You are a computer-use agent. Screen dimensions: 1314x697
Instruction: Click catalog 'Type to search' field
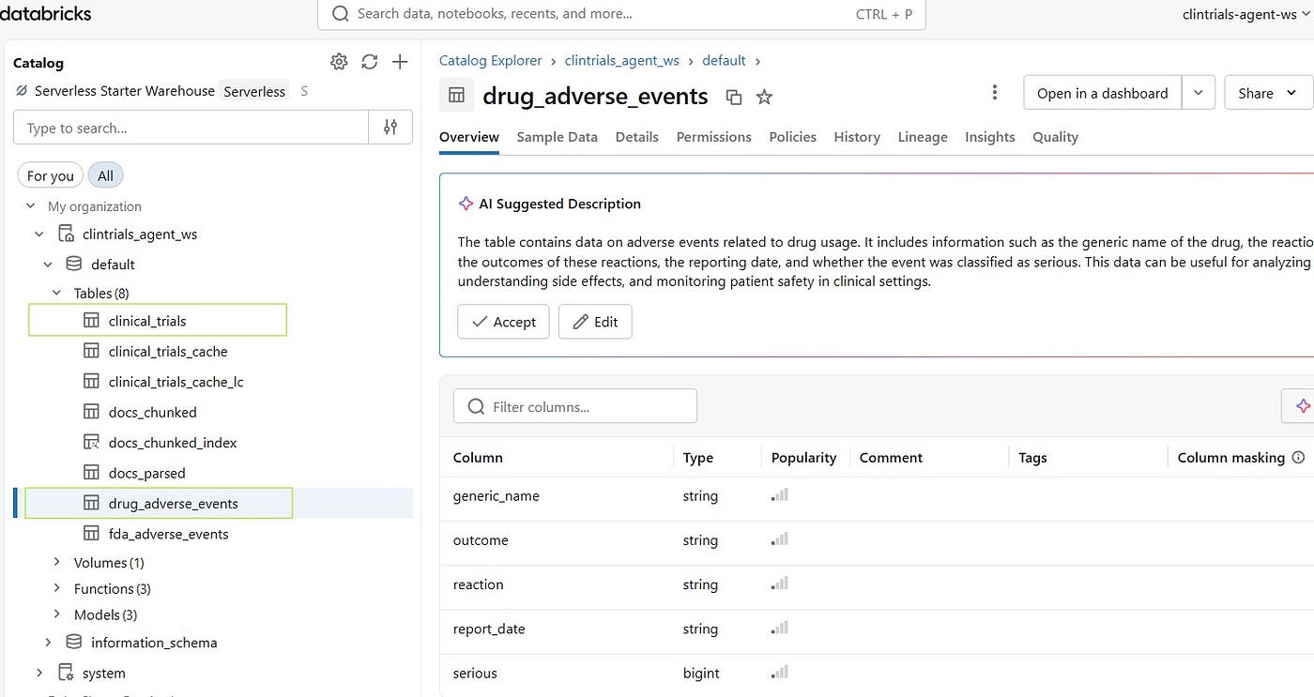[x=191, y=128]
